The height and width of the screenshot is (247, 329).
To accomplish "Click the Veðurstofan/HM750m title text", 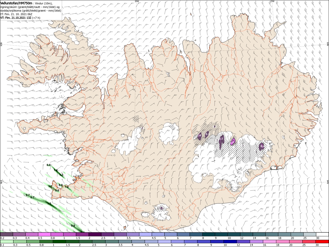I will click(16, 3).
